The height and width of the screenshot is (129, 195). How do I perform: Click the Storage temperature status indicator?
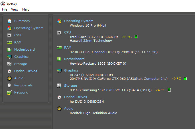169,90
